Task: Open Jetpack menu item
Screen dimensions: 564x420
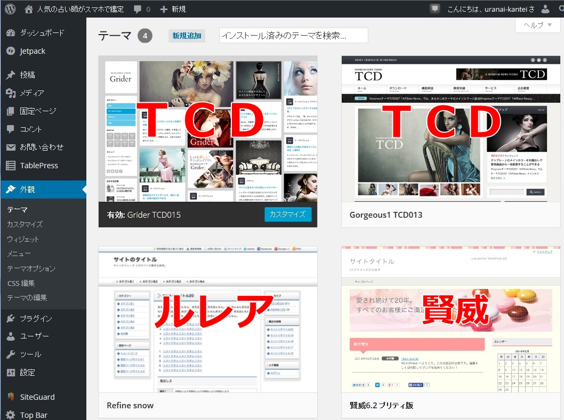Action: coord(43,51)
